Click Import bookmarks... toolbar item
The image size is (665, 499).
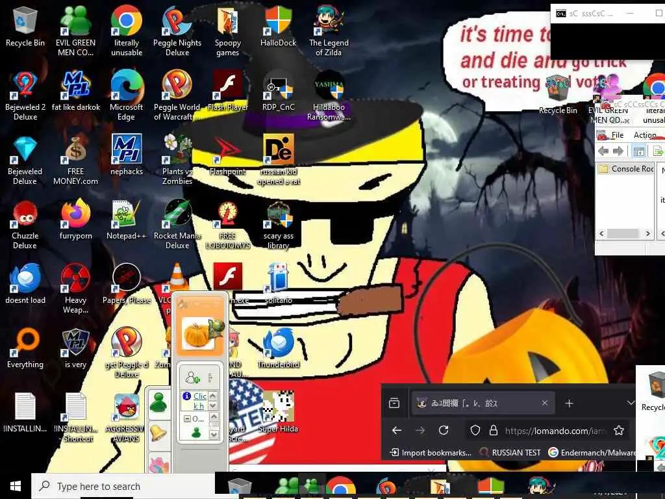point(431,453)
